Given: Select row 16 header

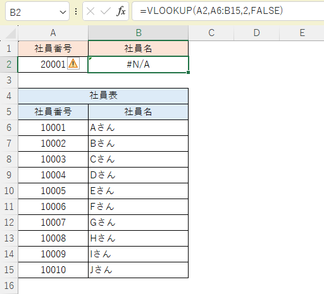Looking at the screenshot, I should point(9,286).
